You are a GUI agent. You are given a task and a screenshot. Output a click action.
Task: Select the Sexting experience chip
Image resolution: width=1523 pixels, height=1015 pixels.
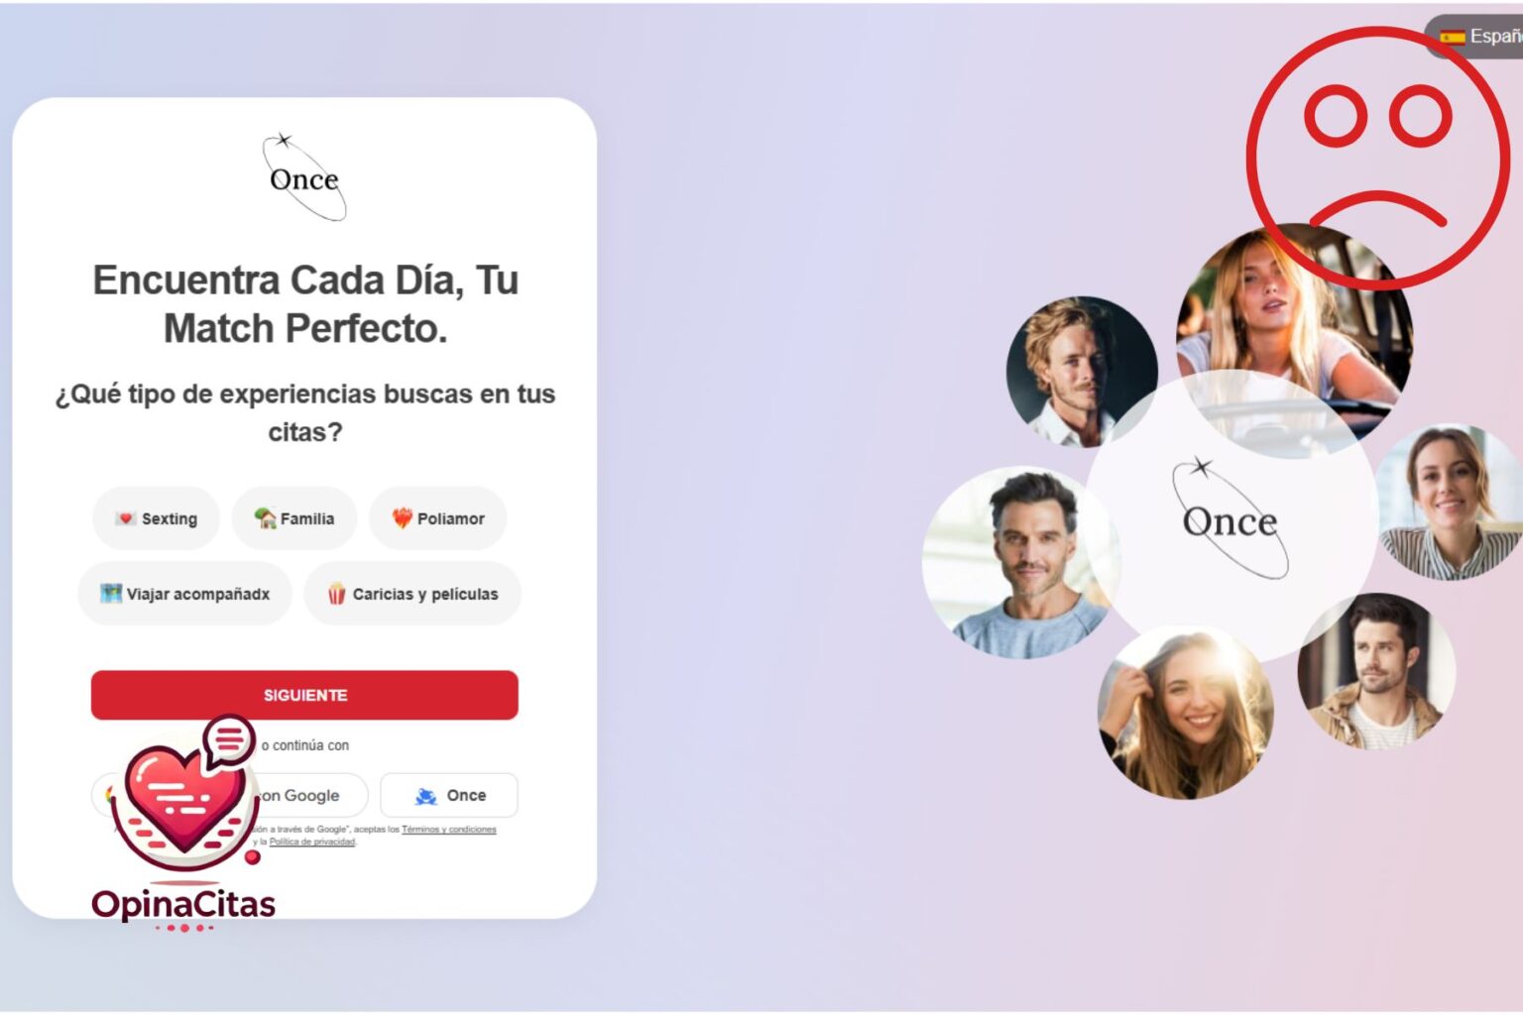(x=156, y=518)
